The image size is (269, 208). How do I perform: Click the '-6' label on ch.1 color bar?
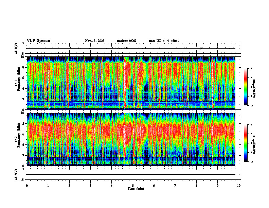[x=251, y=69]
